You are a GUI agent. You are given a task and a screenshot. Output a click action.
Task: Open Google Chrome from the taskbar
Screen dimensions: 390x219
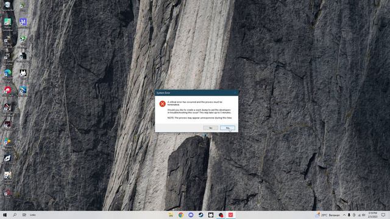[x=181, y=215]
